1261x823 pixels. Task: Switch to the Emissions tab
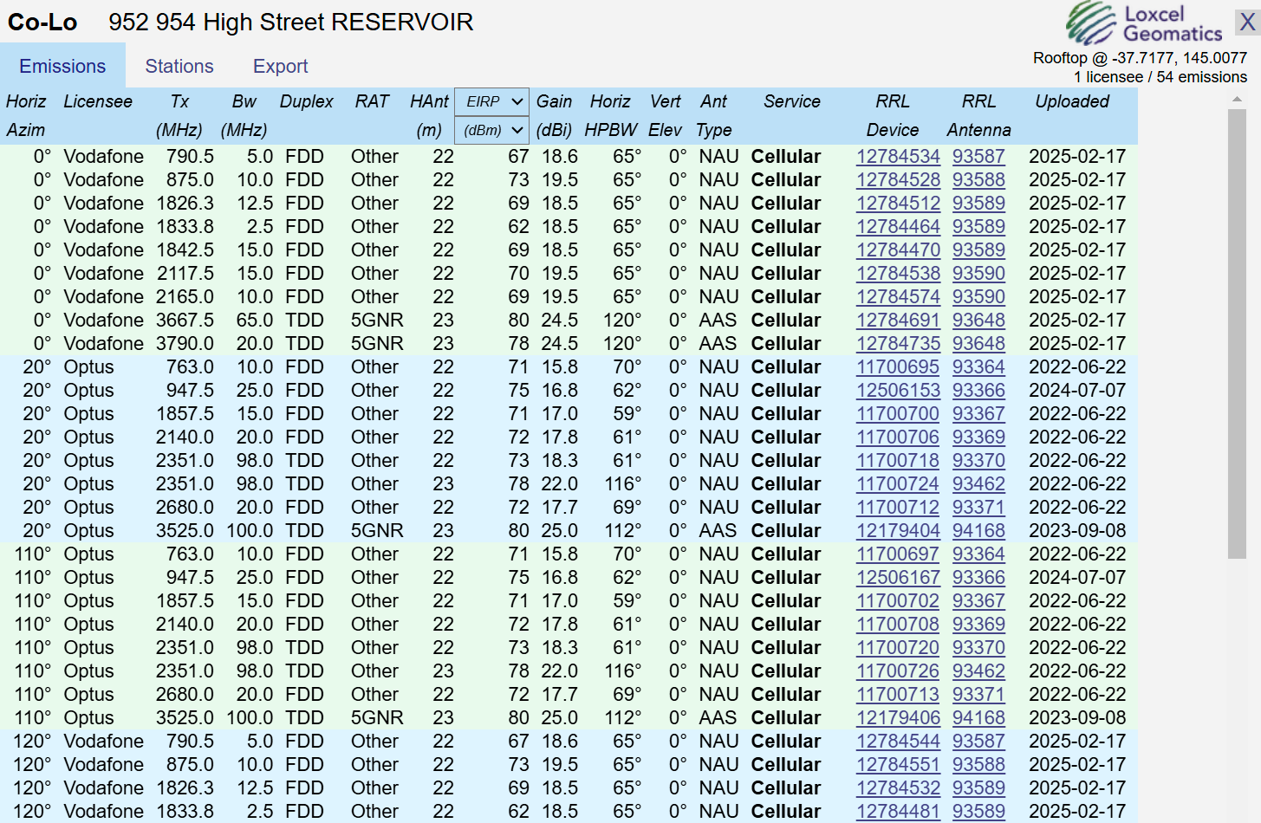click(x=62, y=66)
